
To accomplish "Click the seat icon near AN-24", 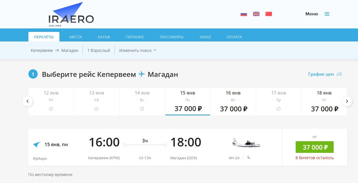I will [x=249, y=158].
